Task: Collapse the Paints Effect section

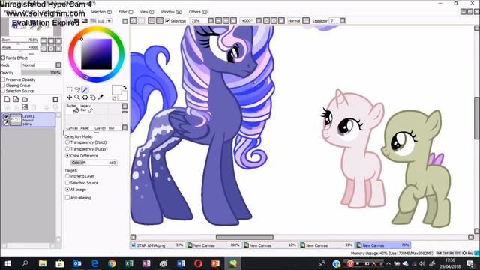Action: 3,58
